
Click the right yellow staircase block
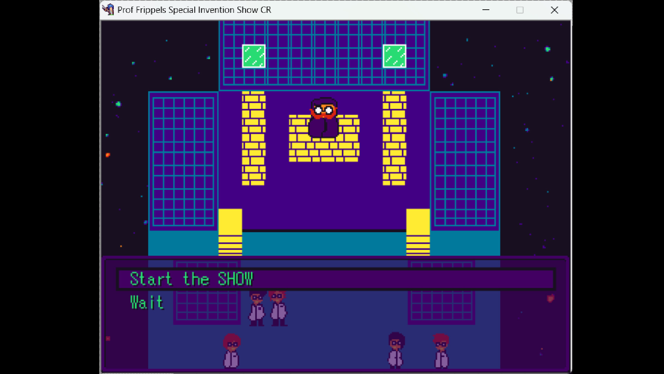tap(418, 232)
